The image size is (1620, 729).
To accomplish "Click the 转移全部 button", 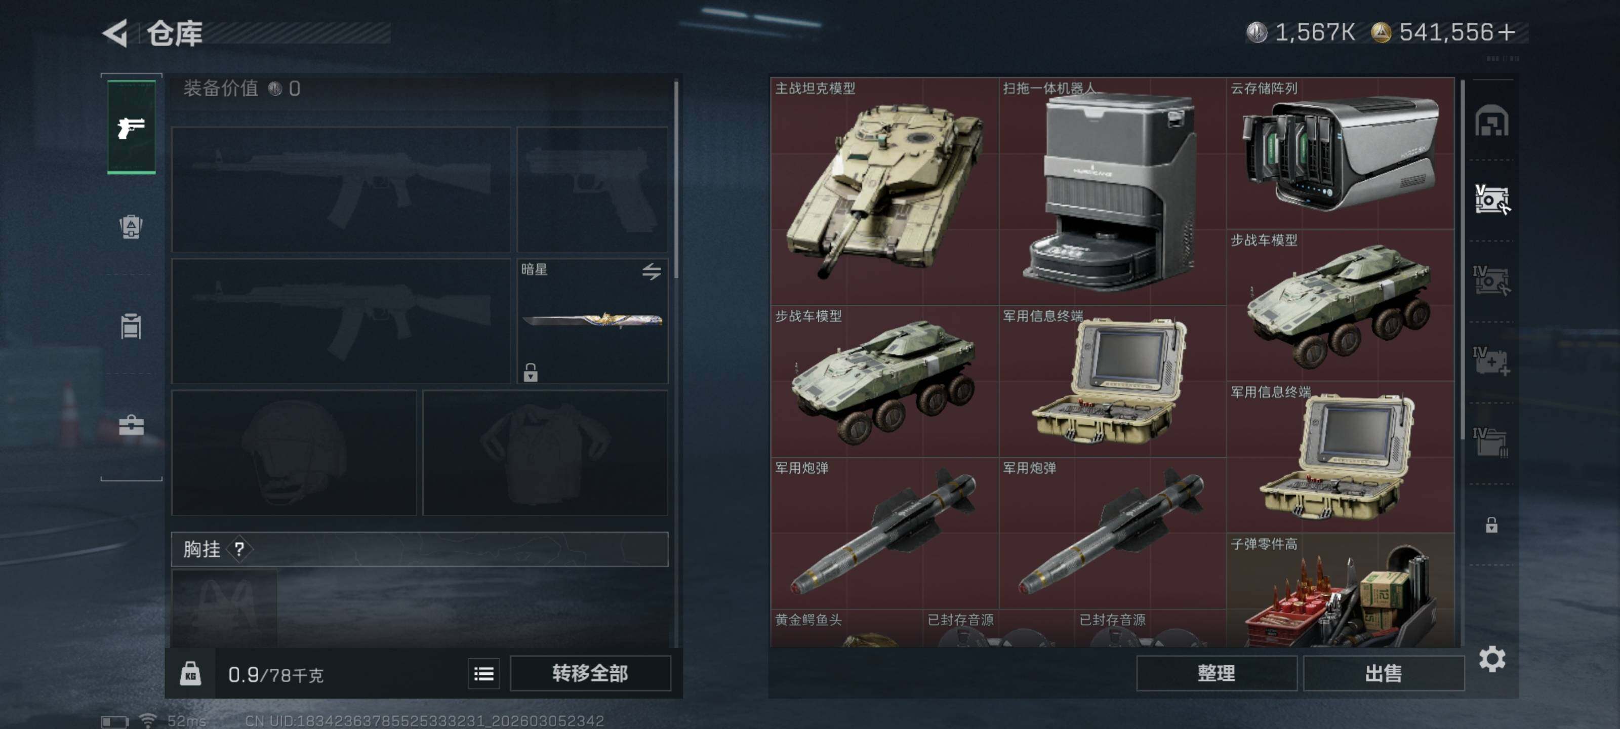I will click(x=590, y=674).
